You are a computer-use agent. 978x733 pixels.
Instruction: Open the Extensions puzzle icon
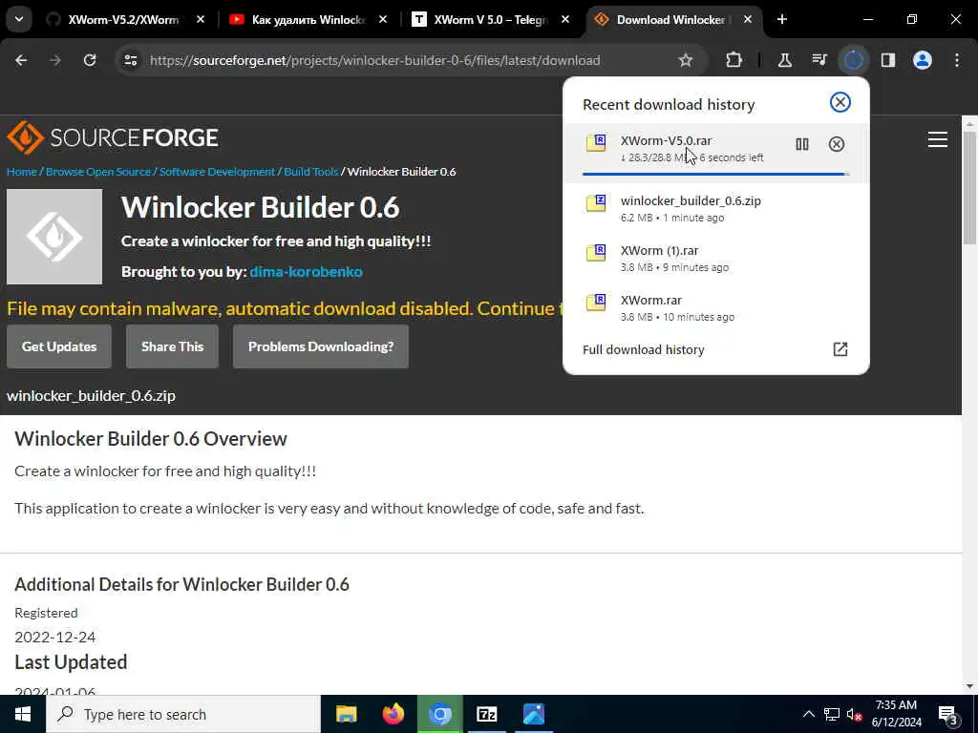click(x=734, y=60)
